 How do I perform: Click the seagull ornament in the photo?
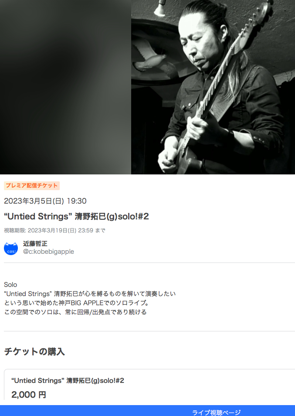(149, 58)
